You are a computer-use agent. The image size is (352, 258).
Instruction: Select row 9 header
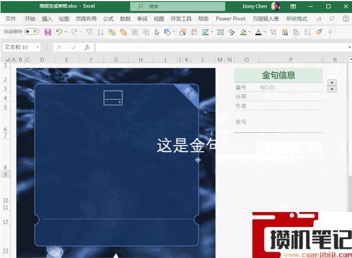coord(6,174)
